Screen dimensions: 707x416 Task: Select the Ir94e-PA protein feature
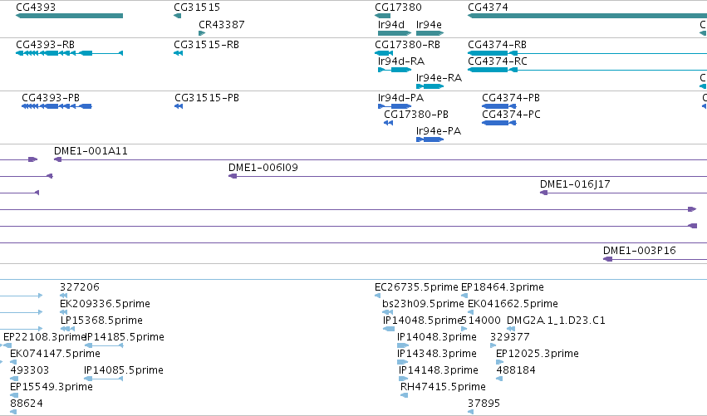click(430, 139)
